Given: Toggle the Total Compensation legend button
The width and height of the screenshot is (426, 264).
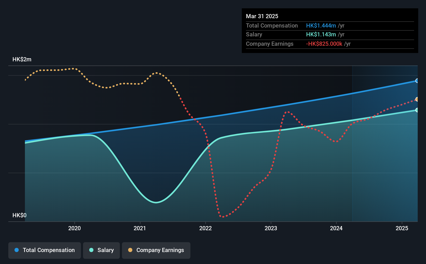Looking at the screenshot, I should [x=45, y=250].
